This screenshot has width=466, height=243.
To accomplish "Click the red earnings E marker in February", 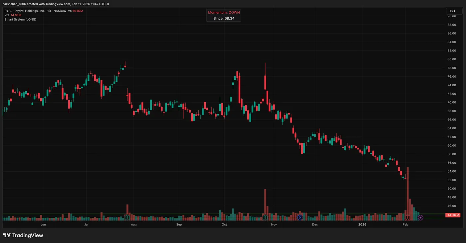I will [x=407, y=217].
